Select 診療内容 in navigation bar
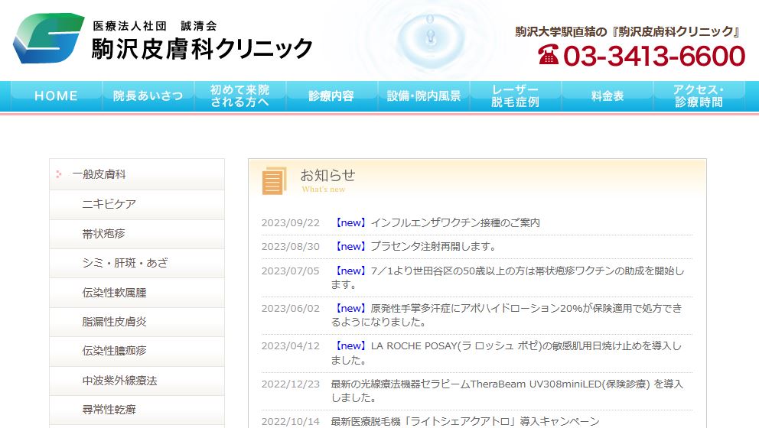This screenshot has height=428, width=759. click(331, 96)
